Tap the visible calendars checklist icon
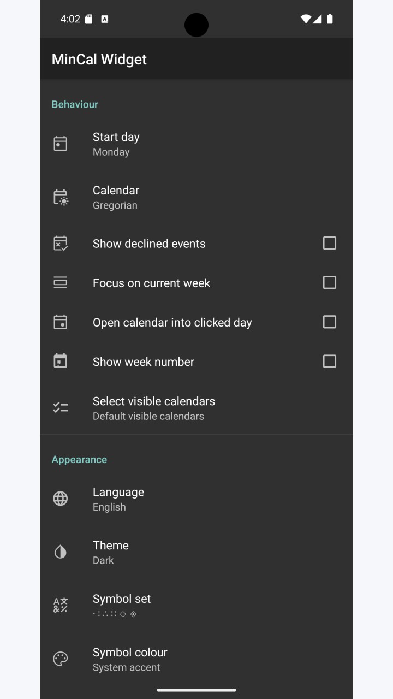393x699 pixels. click(x=61, y=407)
